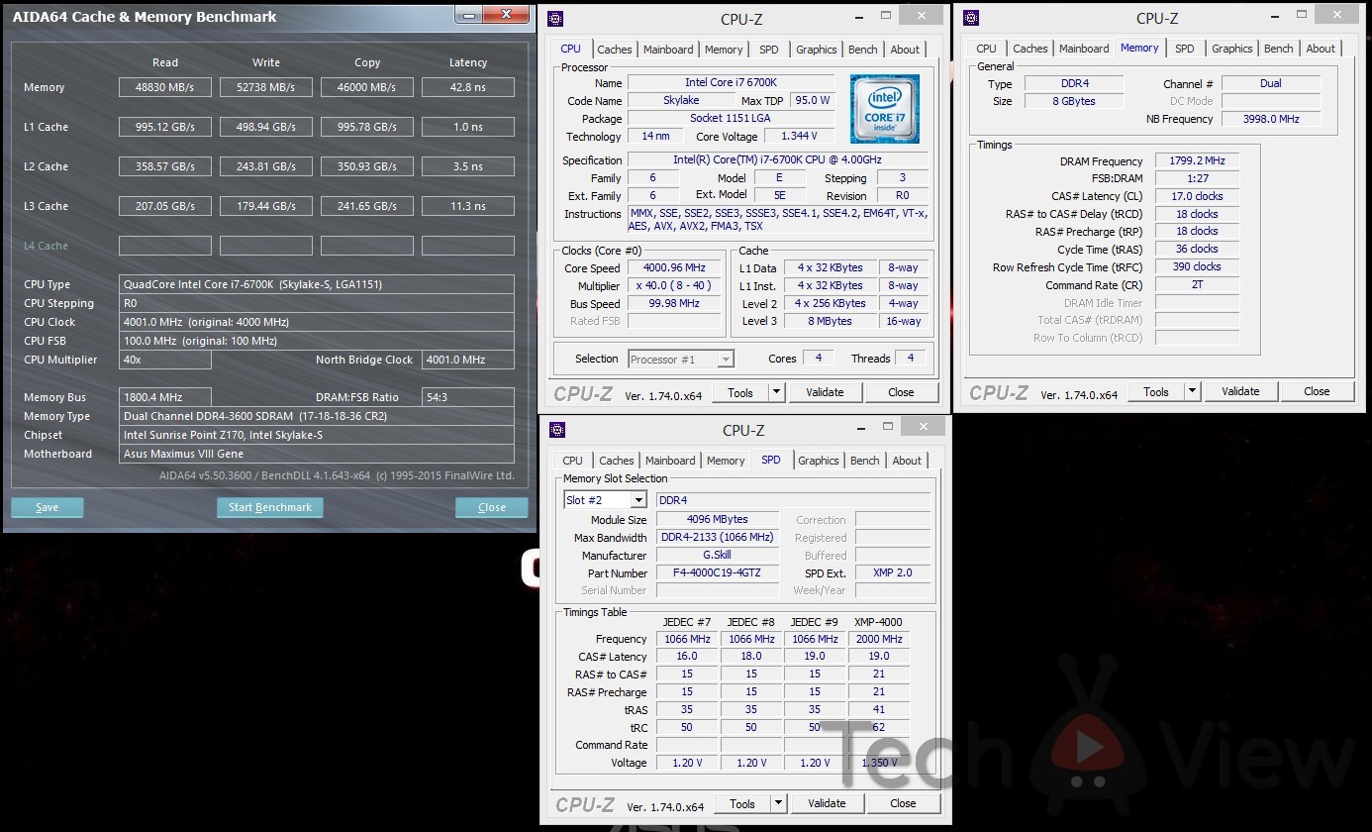Click the Memory Copy value 46000 MB/s

367,87
